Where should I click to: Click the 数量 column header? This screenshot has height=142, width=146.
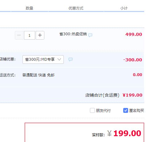[29, 8]
